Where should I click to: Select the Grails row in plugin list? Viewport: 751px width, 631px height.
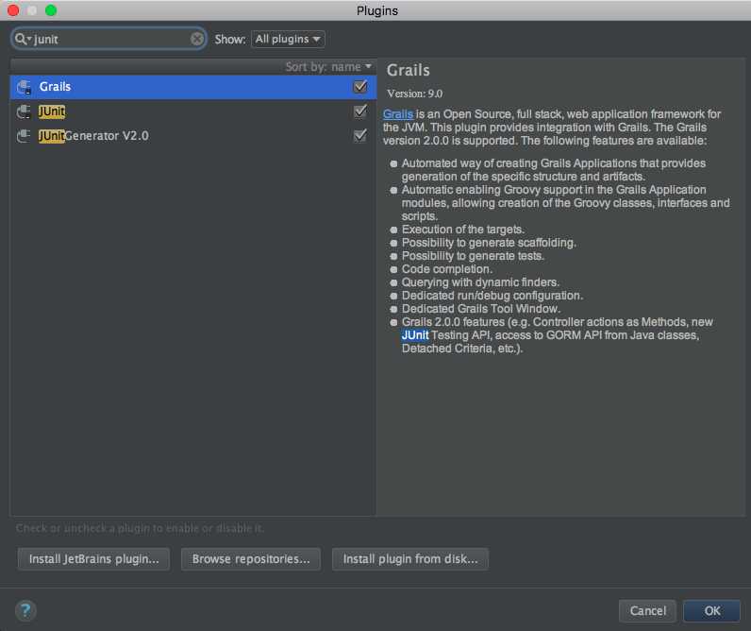[193, 87]
